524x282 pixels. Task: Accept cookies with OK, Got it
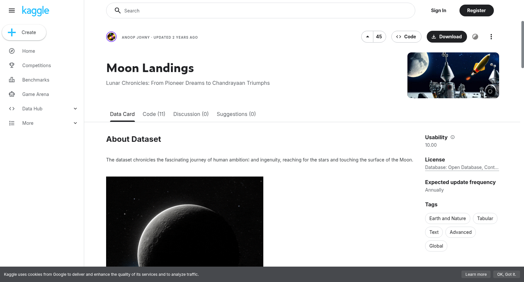coord(506,274)
